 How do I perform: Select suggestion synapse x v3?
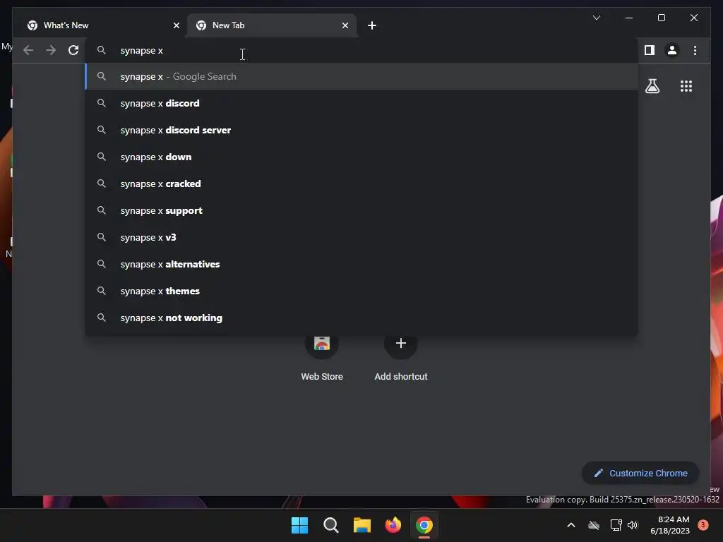click(362, 237)
